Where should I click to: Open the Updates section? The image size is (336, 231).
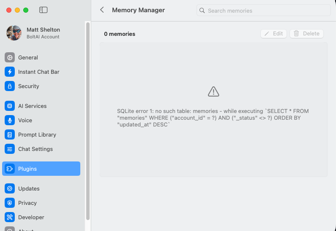click(x=41, y=189)
